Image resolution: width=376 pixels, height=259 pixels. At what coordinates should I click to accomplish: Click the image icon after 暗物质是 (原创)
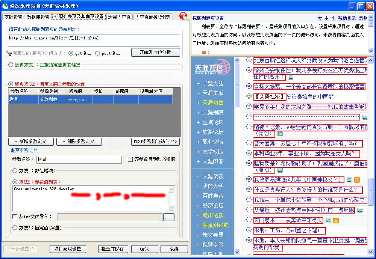(x=280, y=170)
